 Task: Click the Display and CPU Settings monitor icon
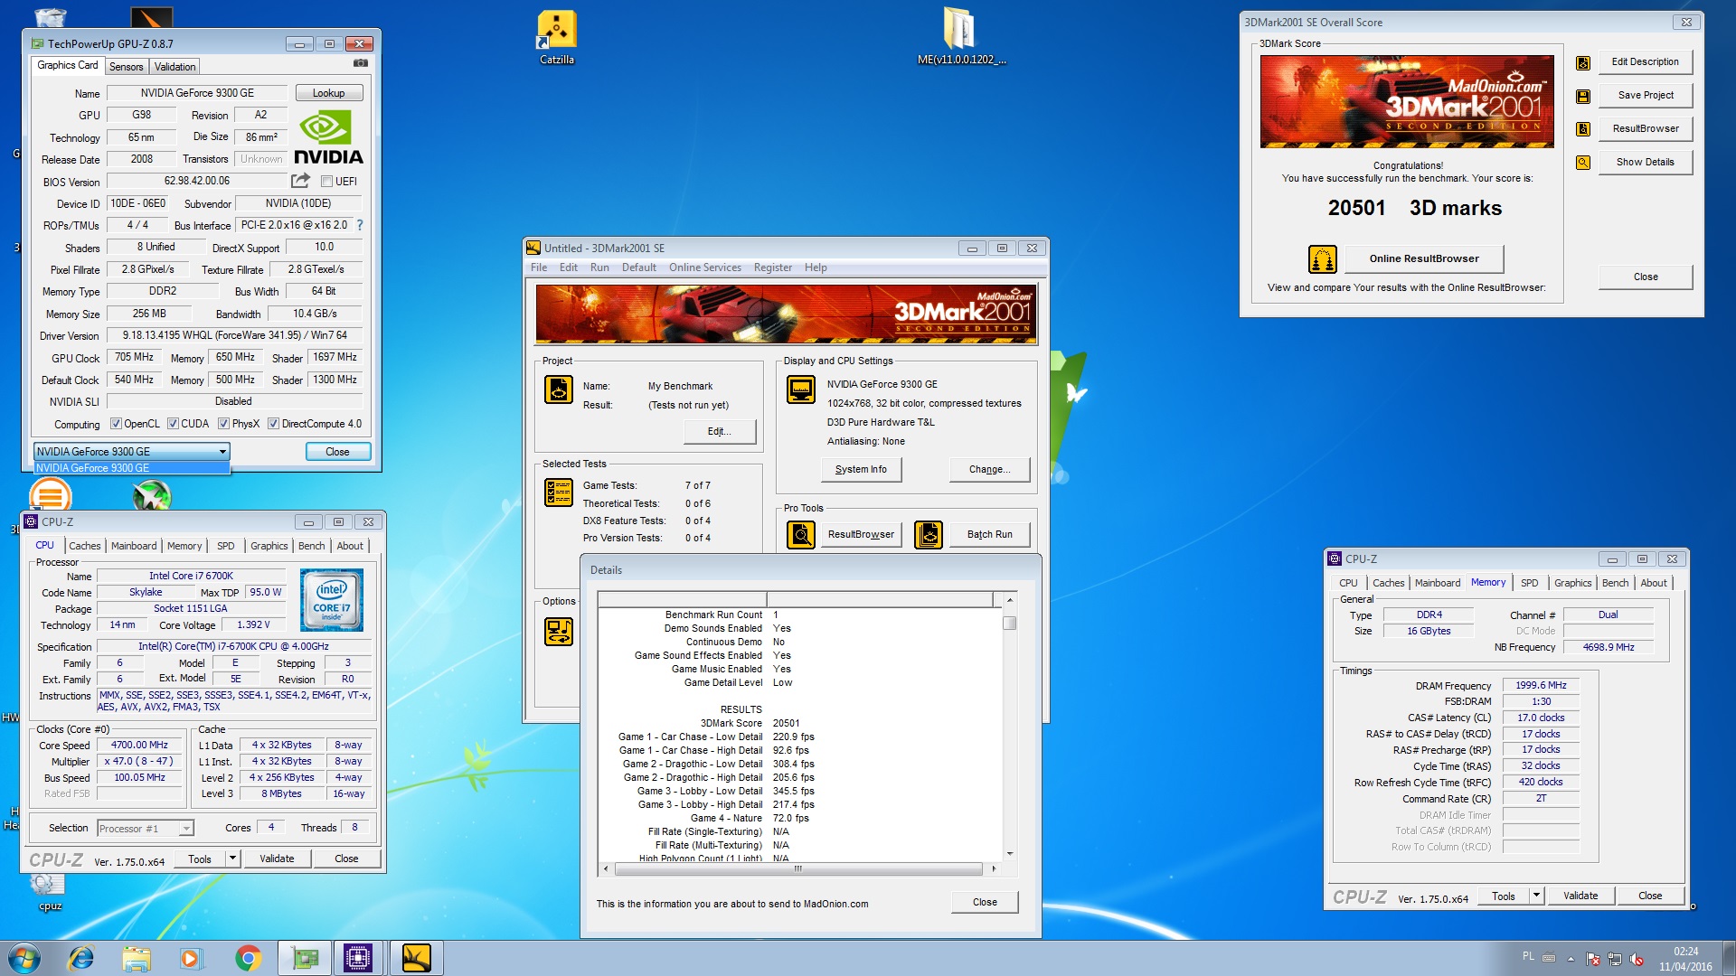801,389
